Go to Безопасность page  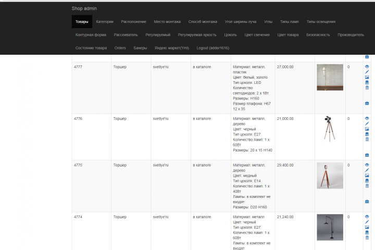[x=318, y=35]
